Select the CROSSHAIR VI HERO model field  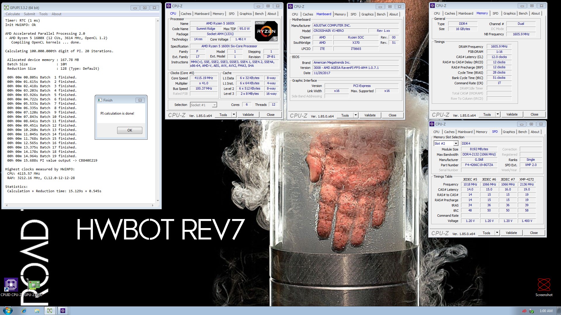tap(340, 31)
